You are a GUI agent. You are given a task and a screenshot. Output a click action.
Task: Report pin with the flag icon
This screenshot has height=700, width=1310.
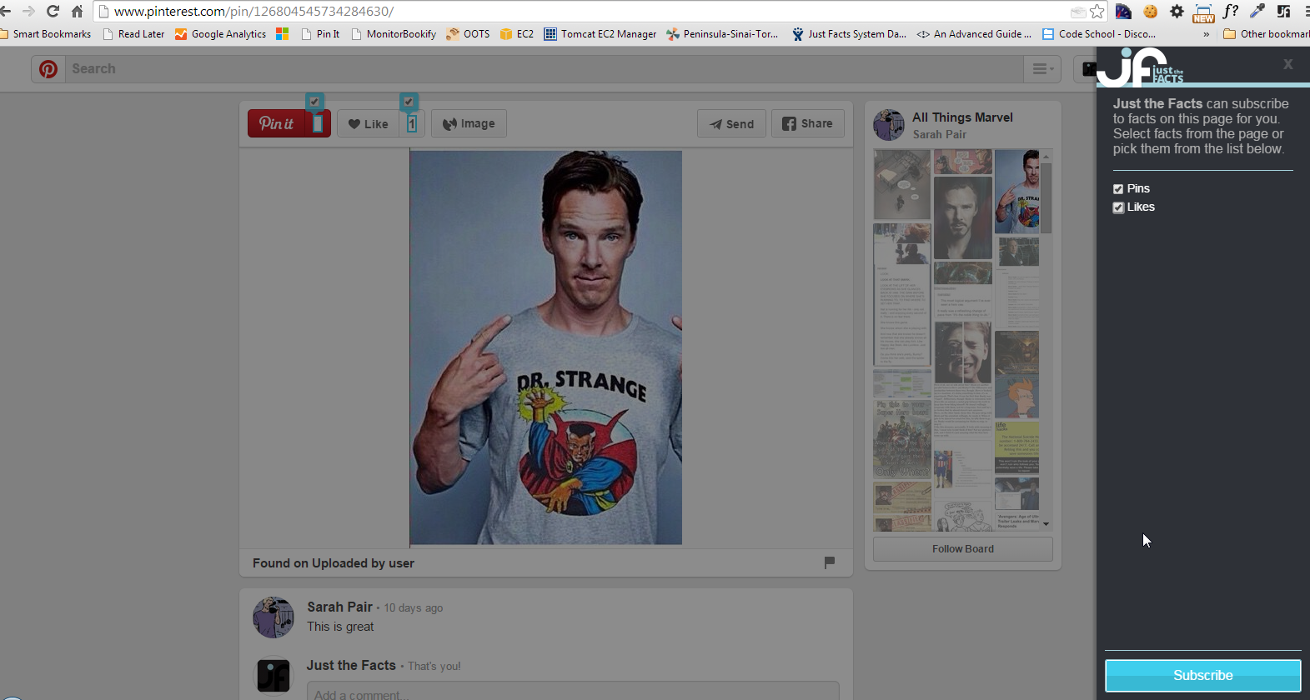[x=830, y=562]
